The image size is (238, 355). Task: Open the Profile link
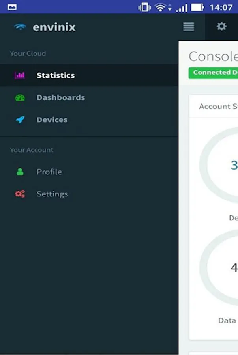click(x=49, y=172)
